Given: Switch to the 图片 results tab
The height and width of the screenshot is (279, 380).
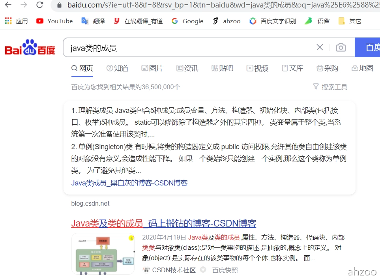Looking at the screenshot, I should [x=153, y=68].
